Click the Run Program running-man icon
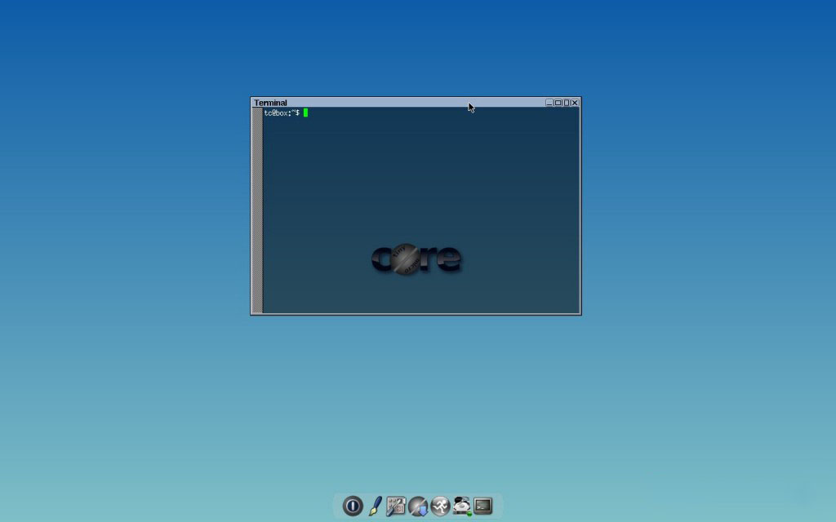836x522 pixels. click(x=440, y=506)
